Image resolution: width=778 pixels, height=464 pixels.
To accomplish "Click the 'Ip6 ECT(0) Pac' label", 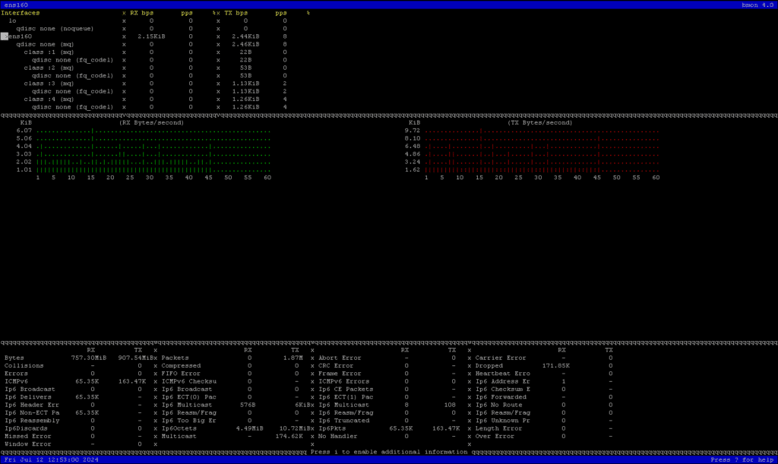I will 189,397.
